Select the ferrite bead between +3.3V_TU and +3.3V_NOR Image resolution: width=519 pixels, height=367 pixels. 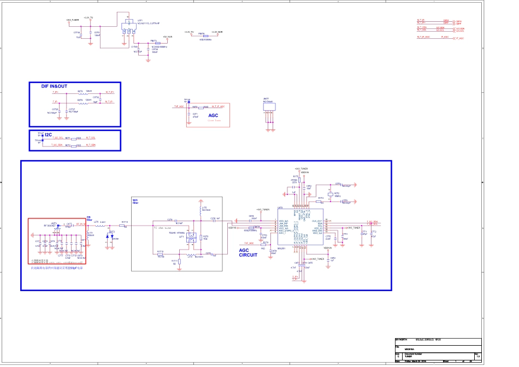pos(205,36)
